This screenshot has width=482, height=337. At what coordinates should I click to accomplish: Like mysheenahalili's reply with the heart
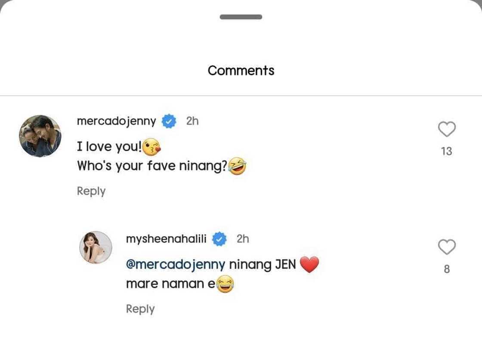tap(447, 247)
